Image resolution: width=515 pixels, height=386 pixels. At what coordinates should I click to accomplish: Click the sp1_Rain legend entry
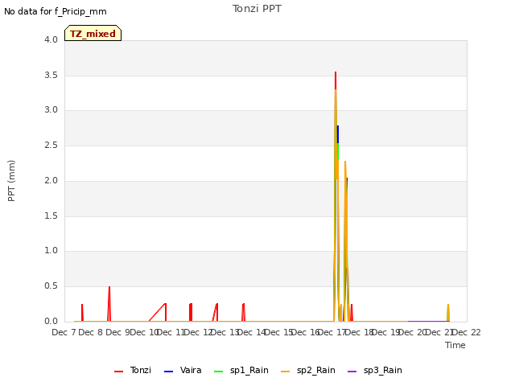[x=241, y=370]
